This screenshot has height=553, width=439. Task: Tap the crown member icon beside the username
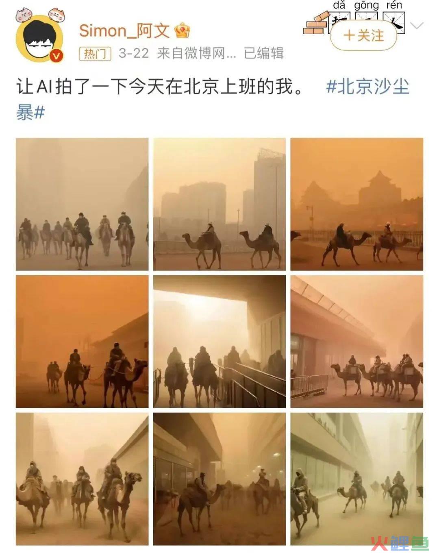pyautogui.click(x=182, y=30)
